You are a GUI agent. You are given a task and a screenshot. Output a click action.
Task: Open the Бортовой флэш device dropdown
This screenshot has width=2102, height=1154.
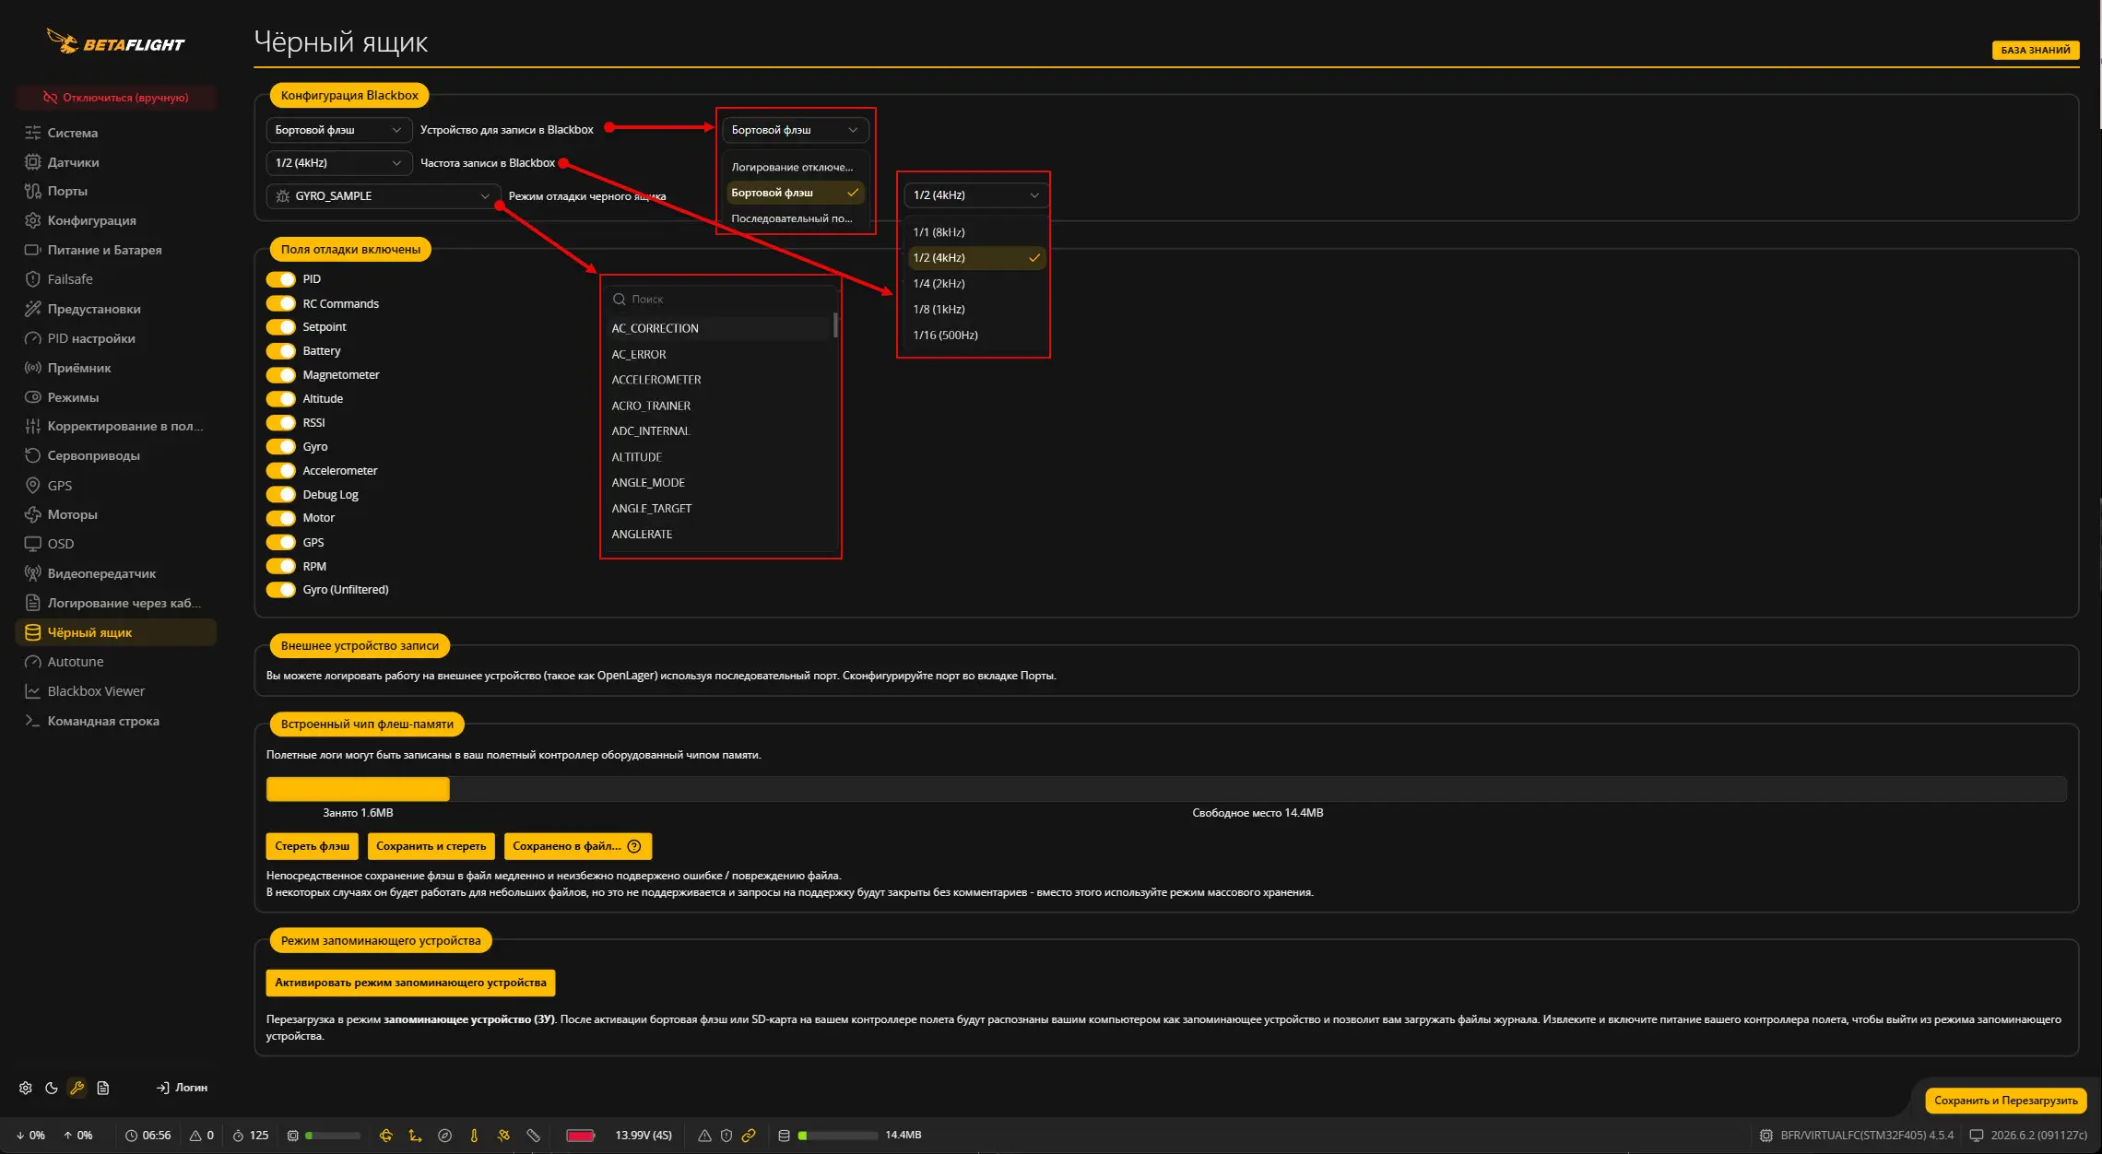[x=338, y=130]
